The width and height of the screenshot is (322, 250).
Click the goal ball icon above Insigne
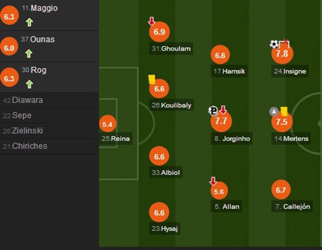(x=274, y=44)
